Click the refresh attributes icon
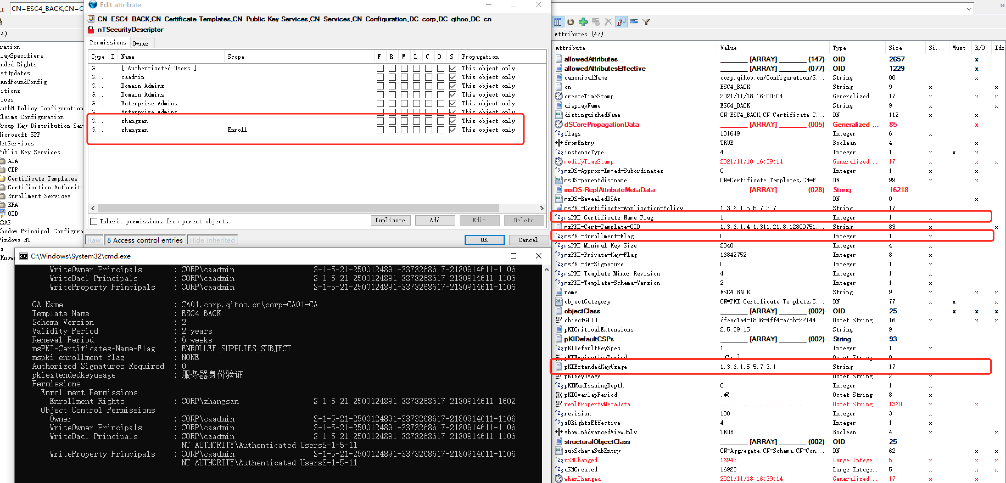Viewport: 1006px width, 483px height. [571, 22]
